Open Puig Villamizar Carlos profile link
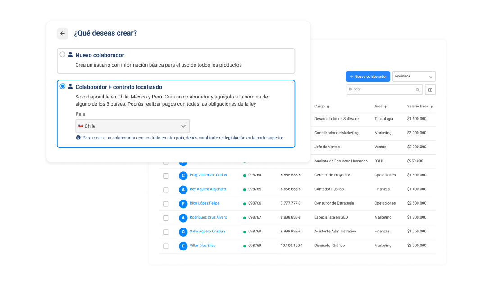 coord(208,175)
